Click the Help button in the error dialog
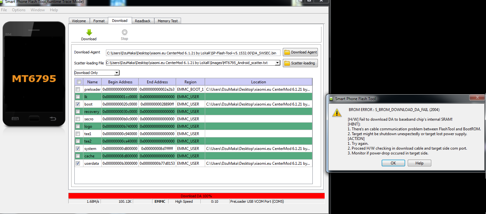 point(419,163)
